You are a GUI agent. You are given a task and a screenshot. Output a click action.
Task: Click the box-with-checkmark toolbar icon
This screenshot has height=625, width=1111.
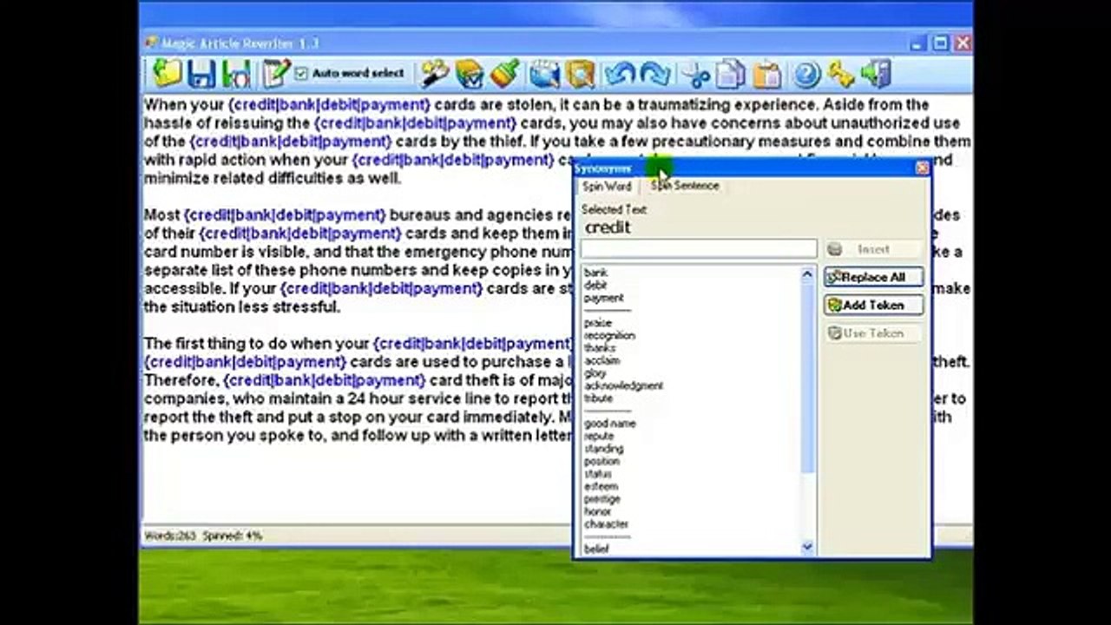coord(470,74)
